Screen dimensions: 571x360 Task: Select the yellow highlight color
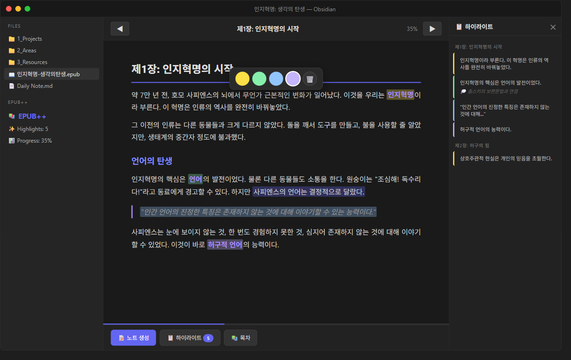pyautogui.click(x=242, y=79)
